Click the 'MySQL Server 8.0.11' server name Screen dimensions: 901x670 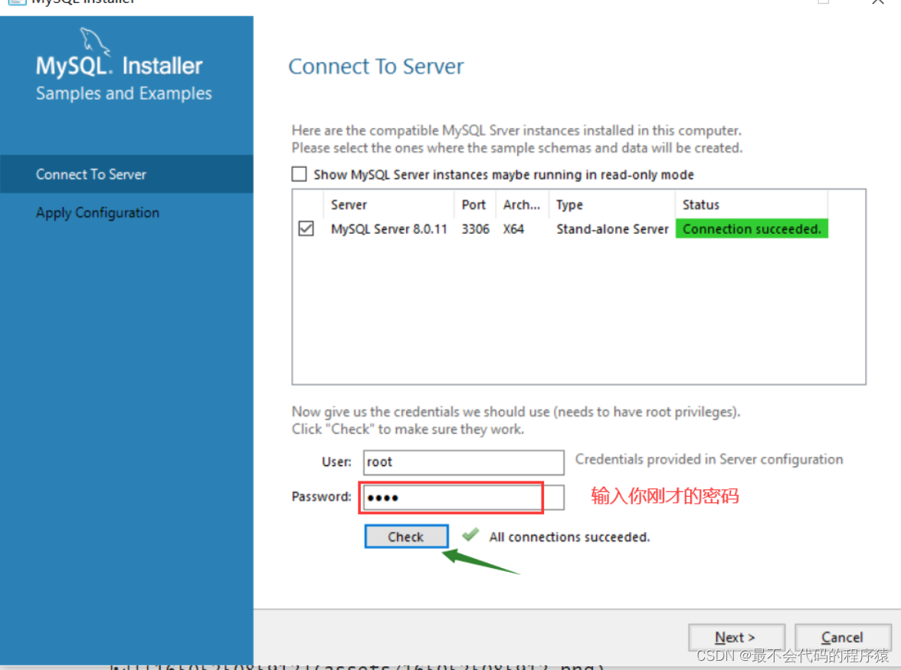pyautogui.click(x=389, y=229)
